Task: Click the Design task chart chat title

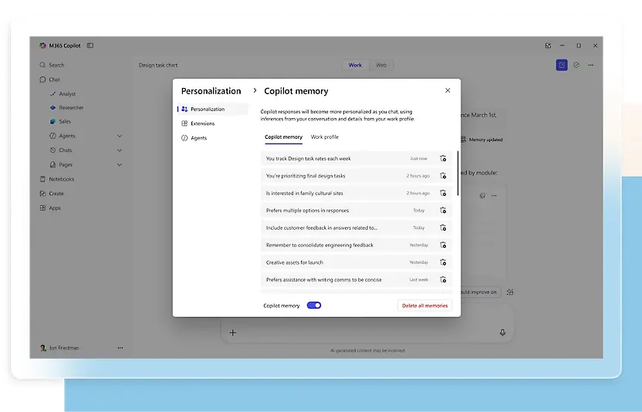Action: 158,65
